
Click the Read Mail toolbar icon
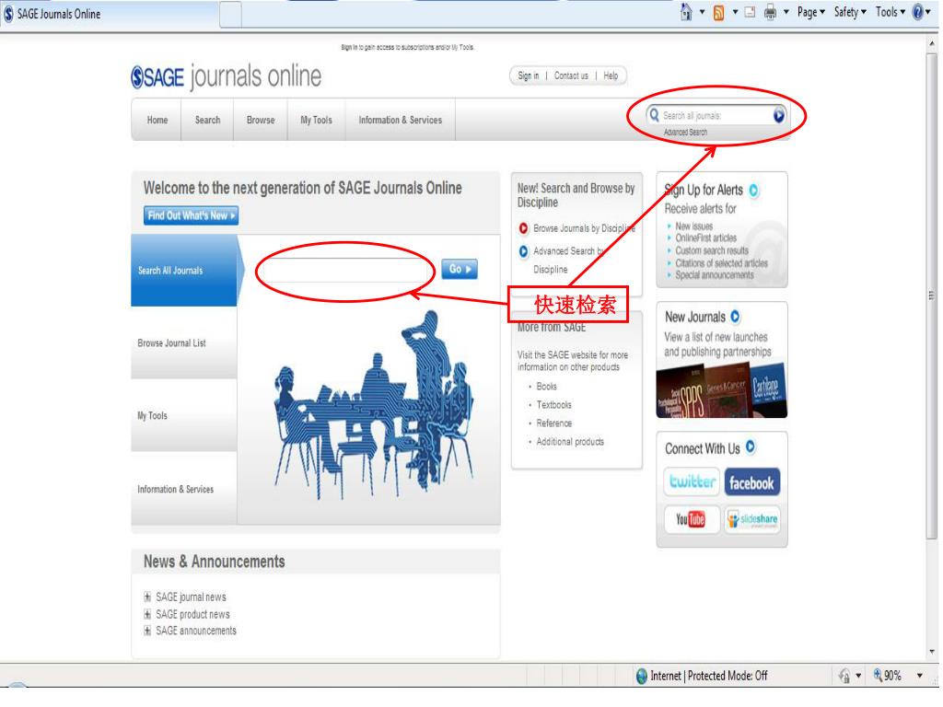[750, 12]
